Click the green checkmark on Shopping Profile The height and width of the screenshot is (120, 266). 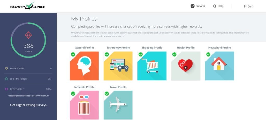point(141,54)
